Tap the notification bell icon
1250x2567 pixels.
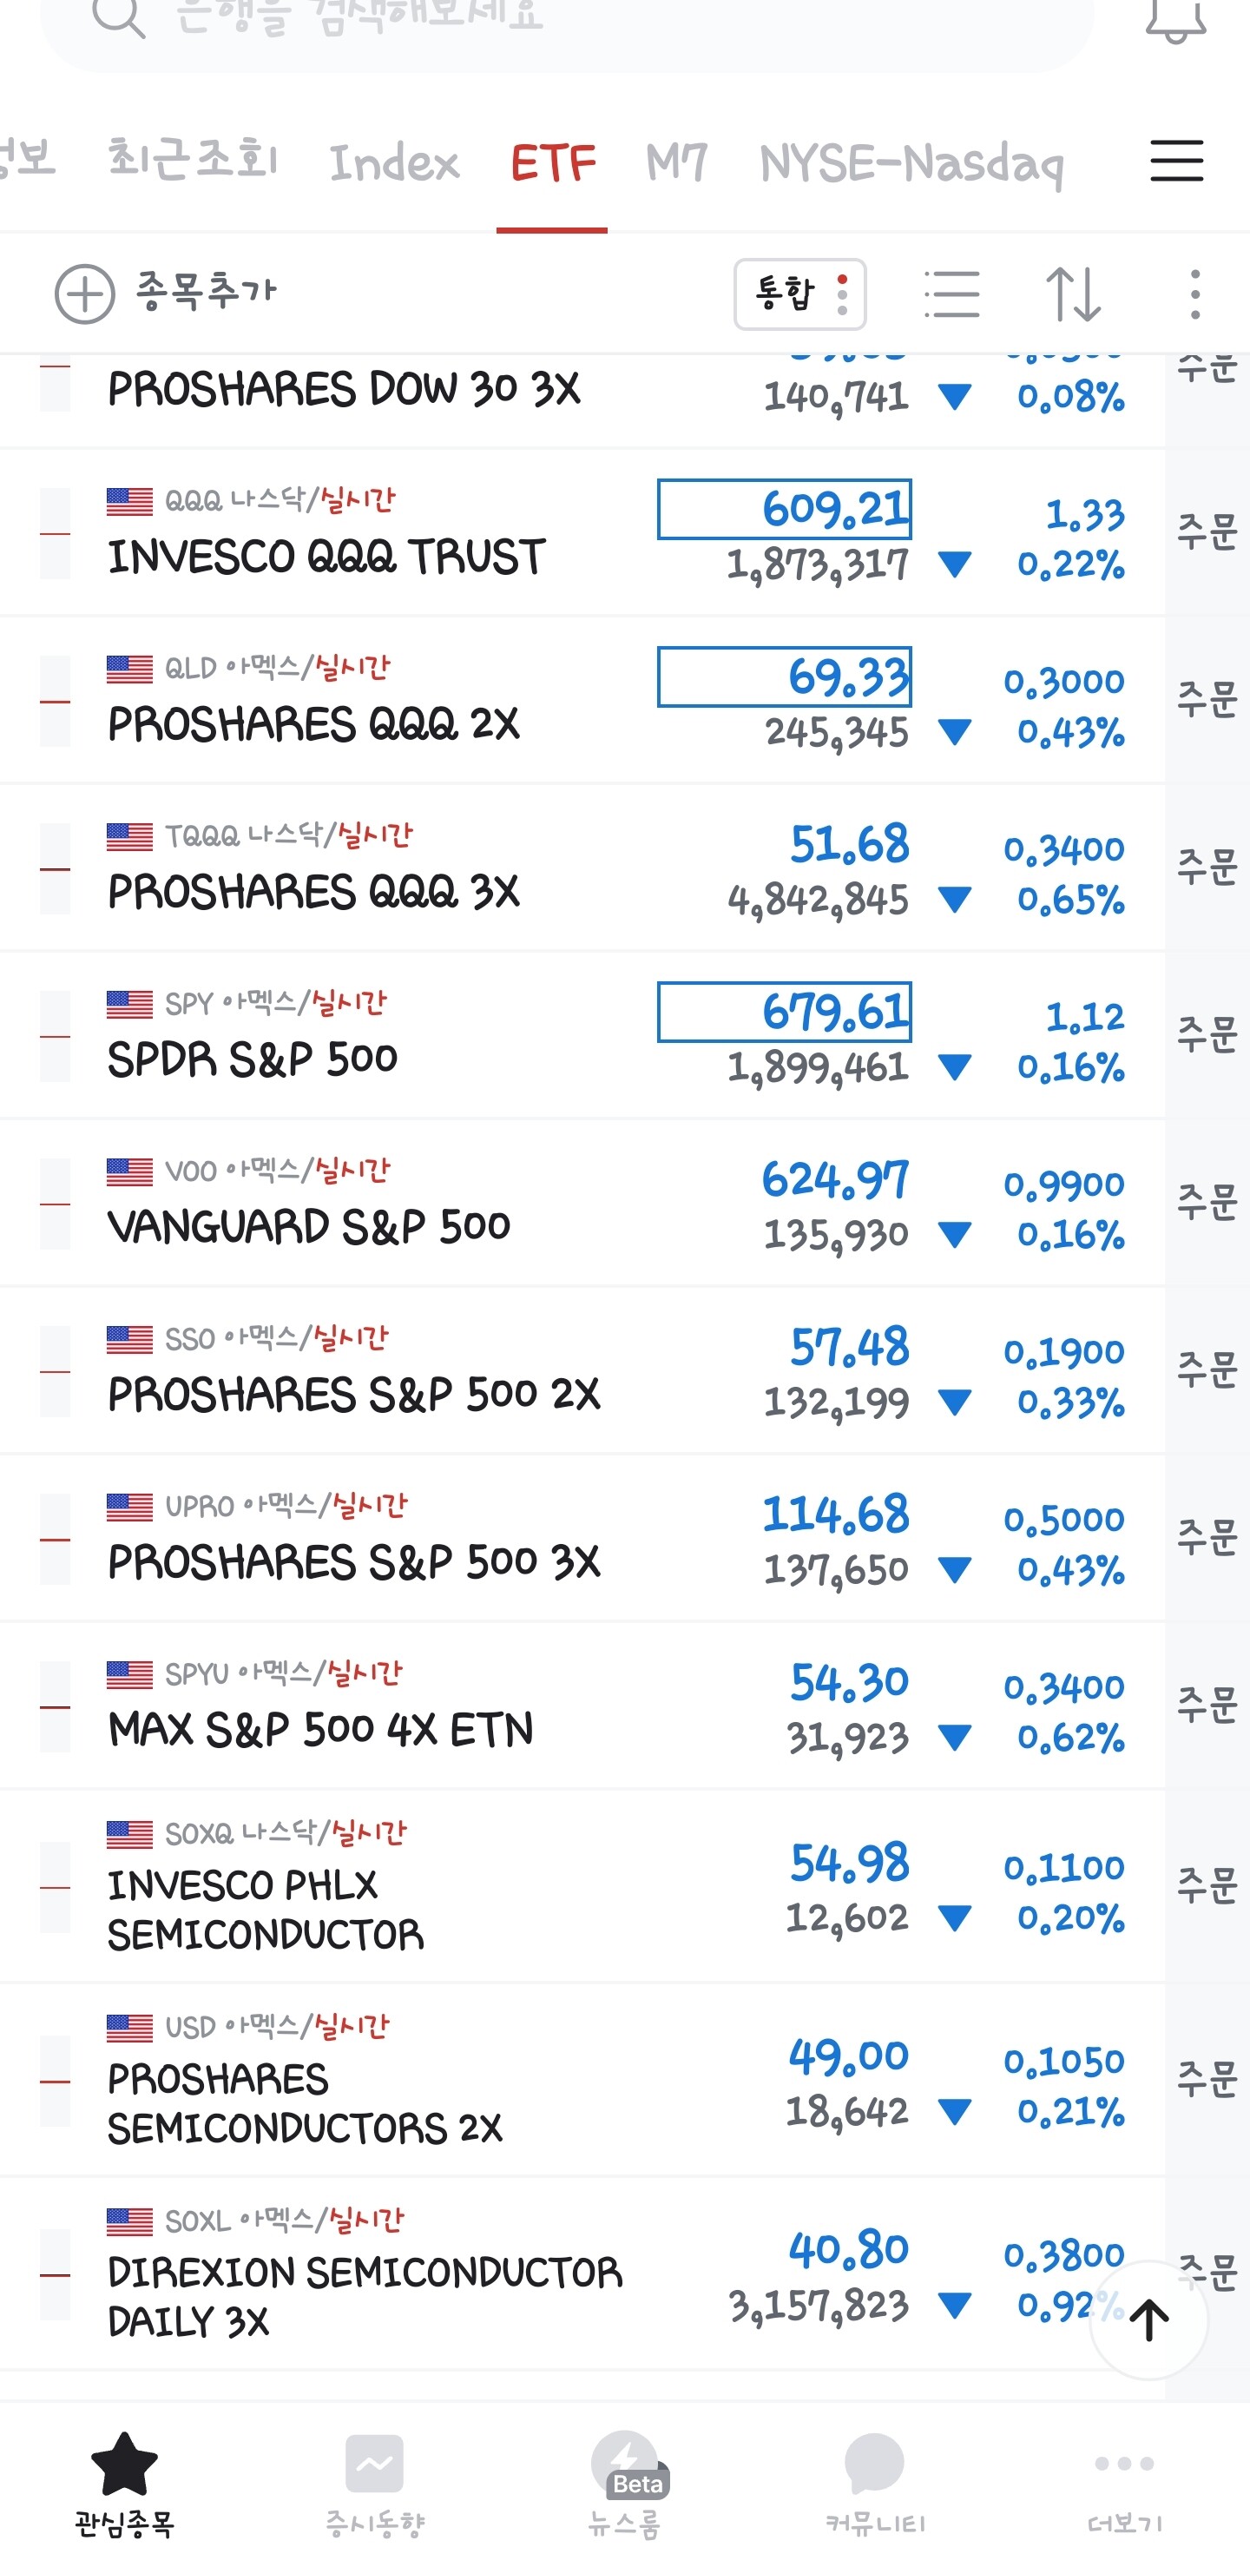[1175, 20]
